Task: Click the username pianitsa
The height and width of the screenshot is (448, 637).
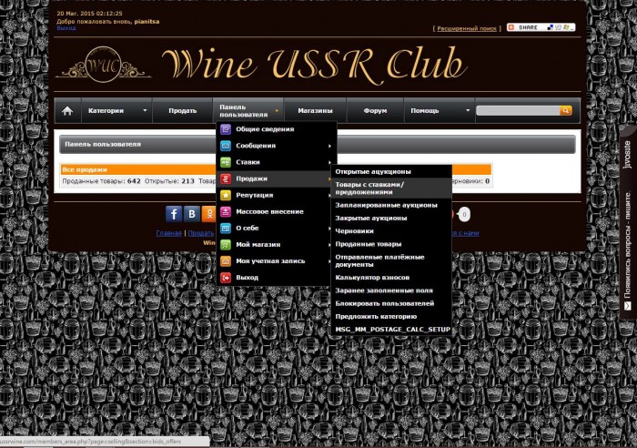Action: (x=147, y=22)
